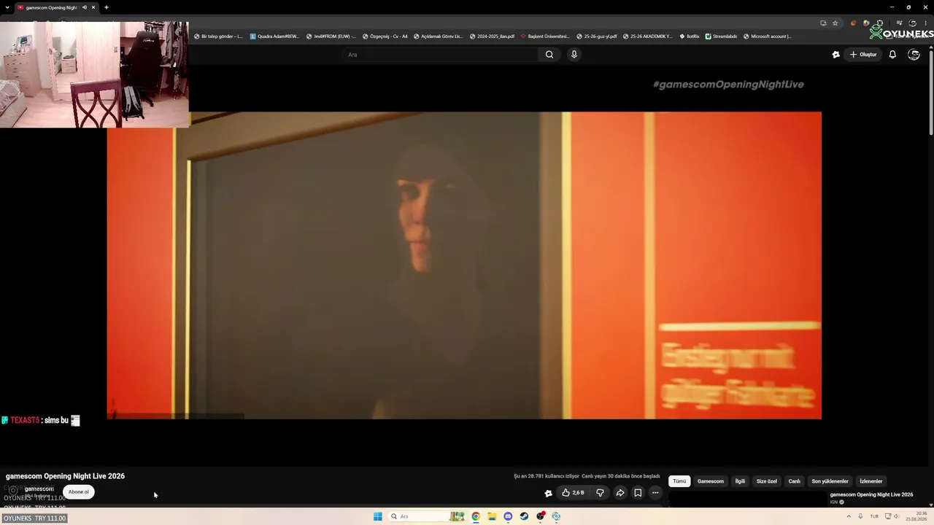Show hidden system tray icons chevron
Screen dimensions: 934x525
click(x=849, y=516)
